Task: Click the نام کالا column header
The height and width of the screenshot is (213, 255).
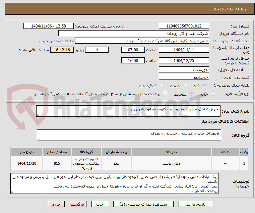Action: (x=171, y=152)
